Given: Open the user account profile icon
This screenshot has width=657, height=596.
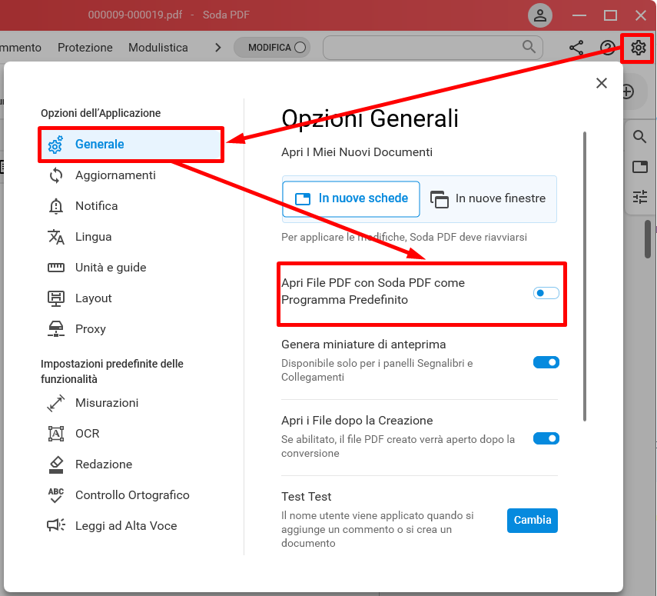Looking at the screenshot, I should click(540, 15).
